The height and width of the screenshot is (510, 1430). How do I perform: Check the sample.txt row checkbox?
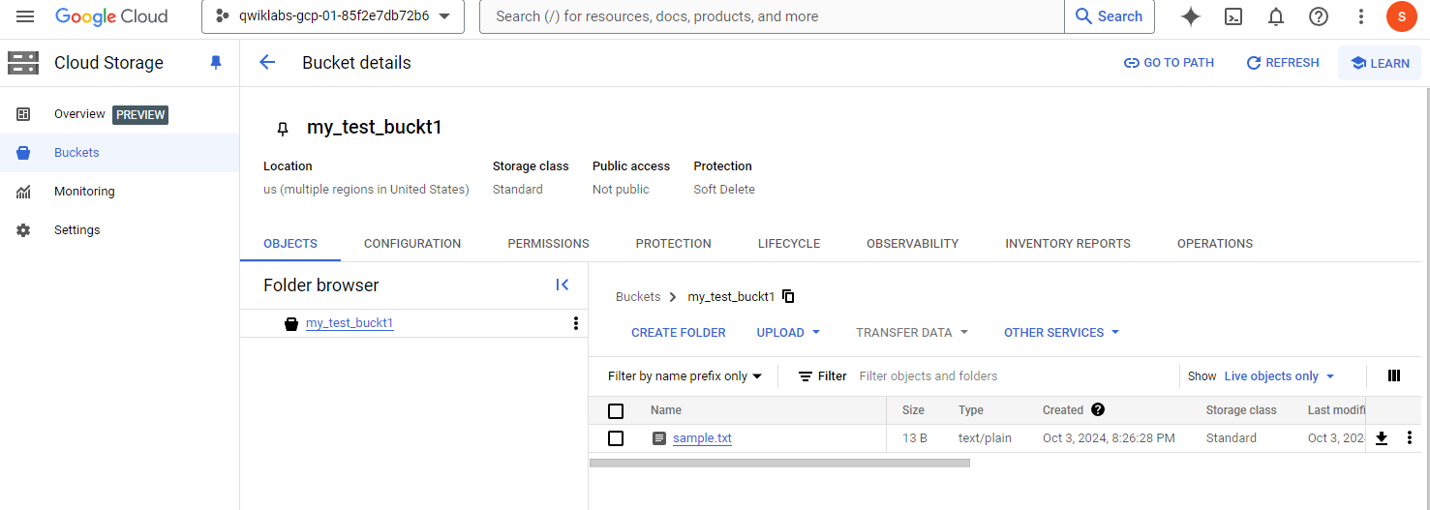(x=616, y=438)
